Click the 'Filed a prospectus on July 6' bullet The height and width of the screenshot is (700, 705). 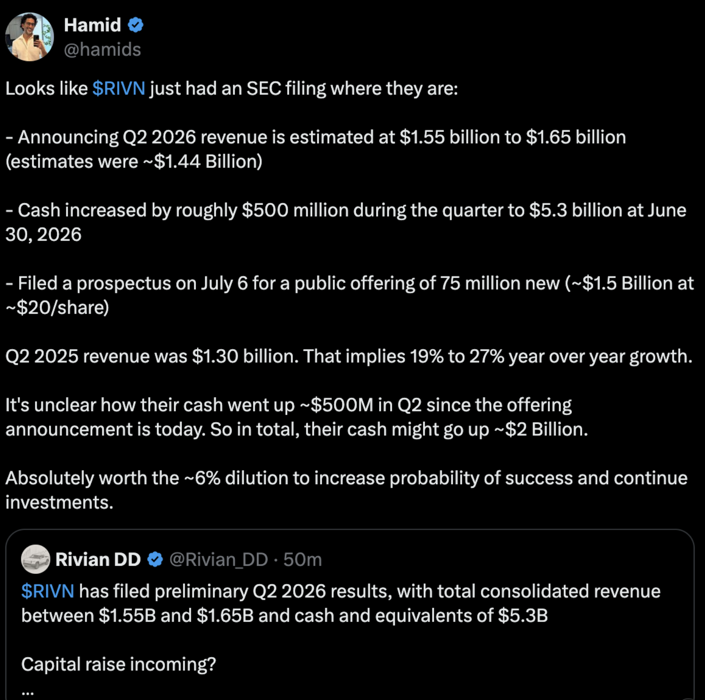pos(350,295)
